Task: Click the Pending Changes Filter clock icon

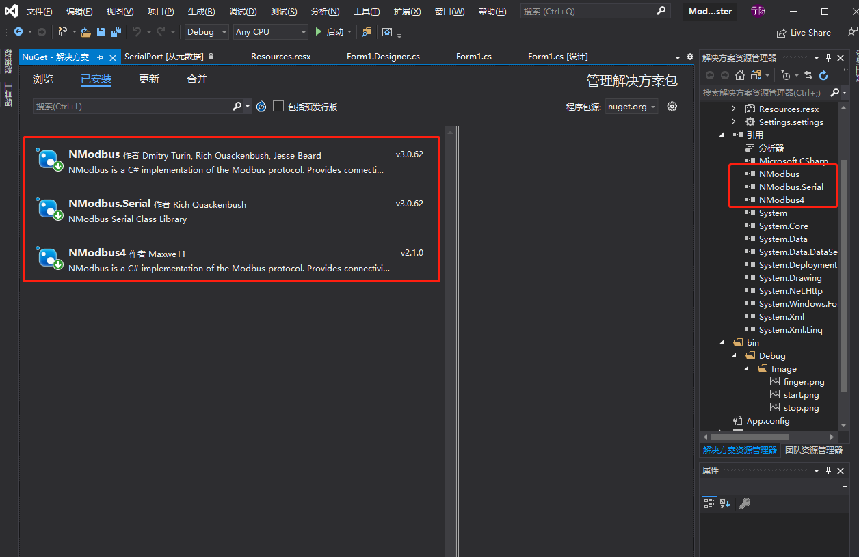Action: tap(786, 75)
